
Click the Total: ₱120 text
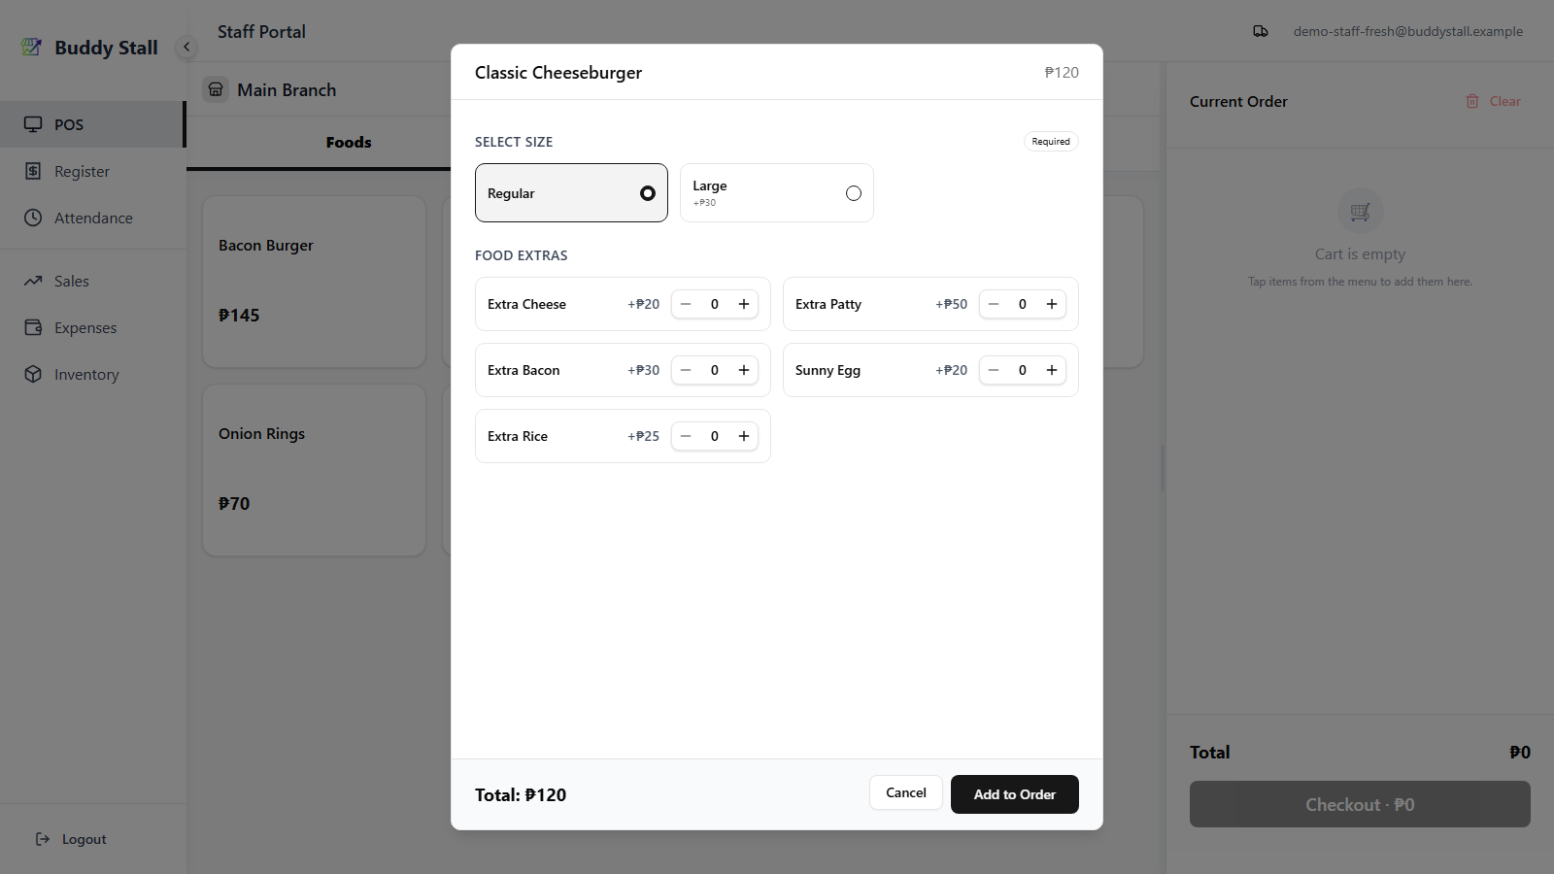pyautogui.click(x=521, y=794)
